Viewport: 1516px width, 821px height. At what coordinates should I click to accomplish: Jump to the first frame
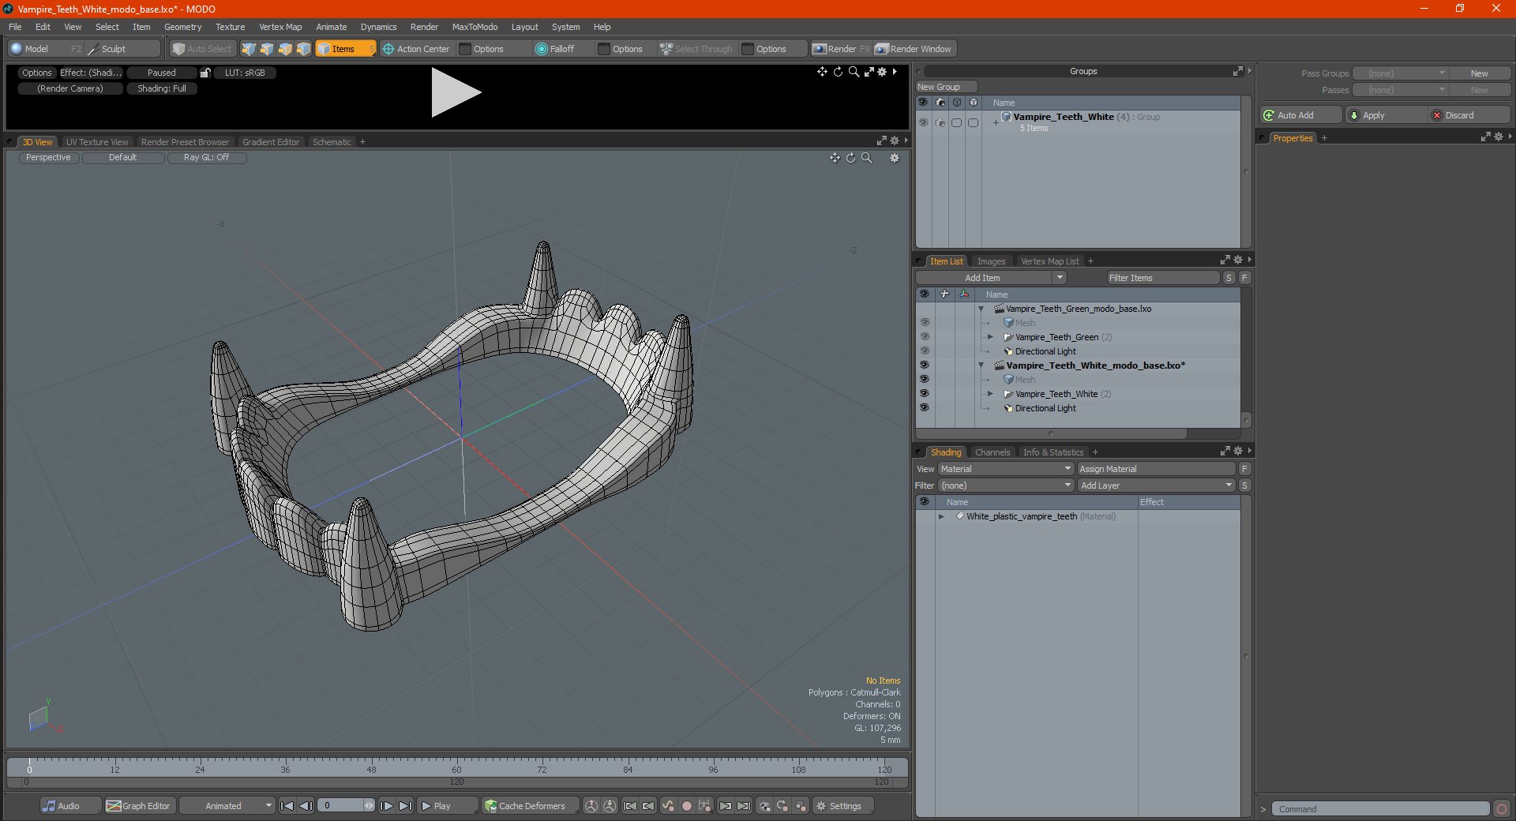pyautogui.click(x=287, y=806)
